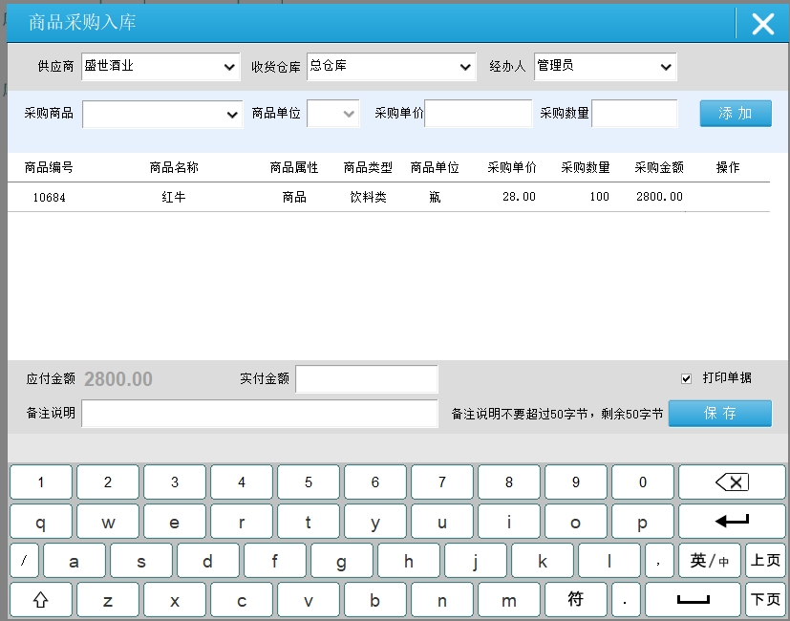Screen dimensions: 790x621
Task: Click the 保存 save button
Action: 719,414
